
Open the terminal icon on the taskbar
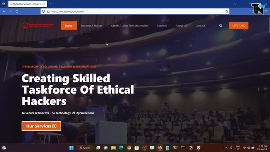coord(175,148)
